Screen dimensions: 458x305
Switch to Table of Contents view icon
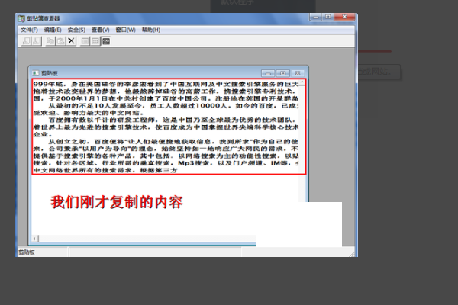(85, 41)
